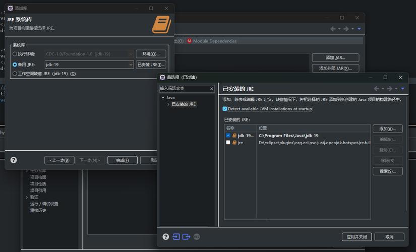Open the 备用 JRE jdk-19 dropdown
416x252 pixels.
click(x=131, y=65)
